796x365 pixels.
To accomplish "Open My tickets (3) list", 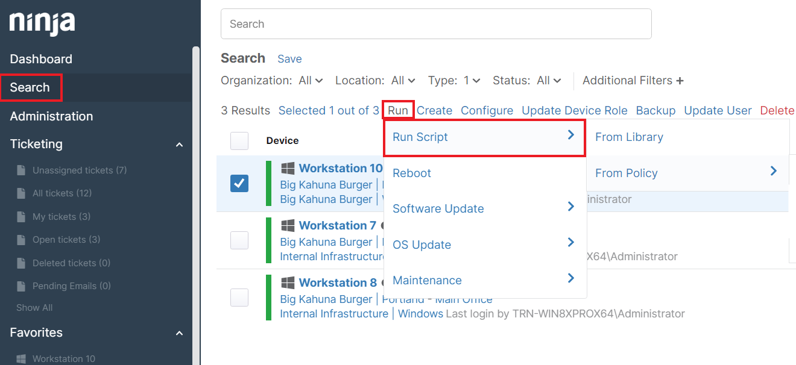I will click(x=62, y=217).
